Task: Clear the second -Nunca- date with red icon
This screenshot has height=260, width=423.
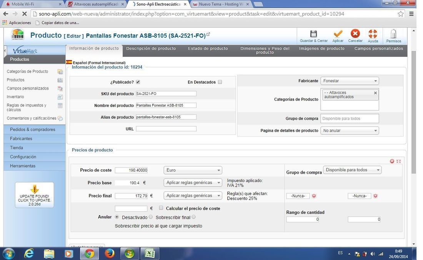Action: pos(375,196)
